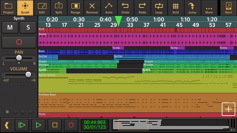Click the Remove tool
The width and height of the screenshot is (237, 133).
pyautogui.click(x=92, y=8)
